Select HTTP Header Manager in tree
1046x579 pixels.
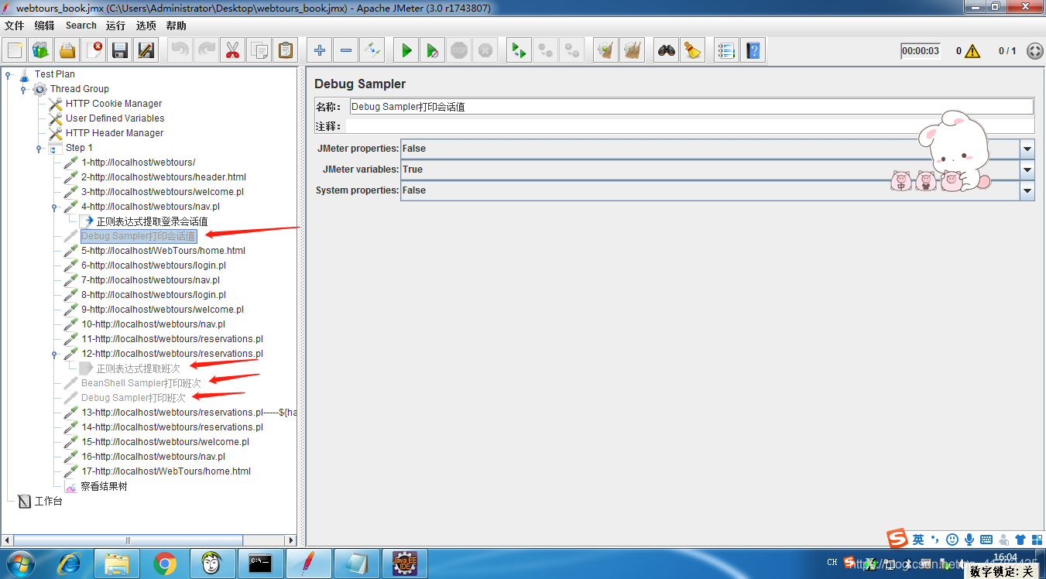point(115,133)
